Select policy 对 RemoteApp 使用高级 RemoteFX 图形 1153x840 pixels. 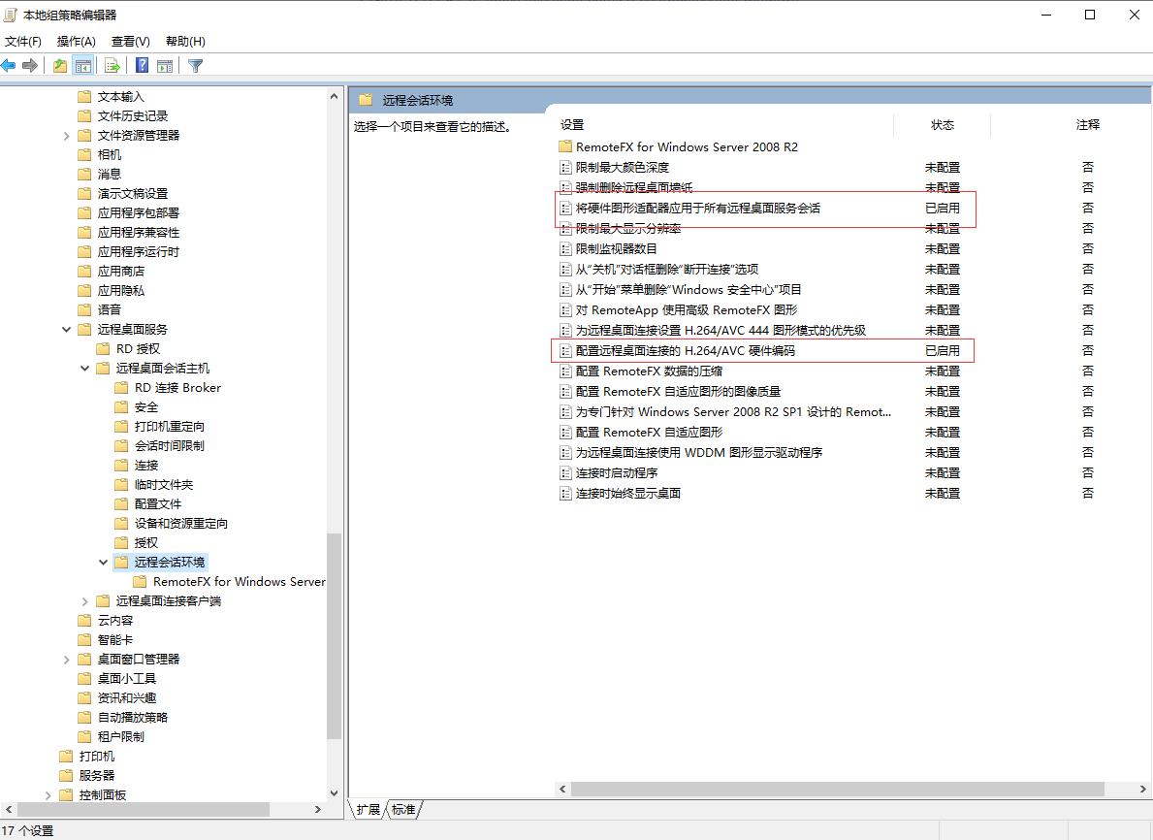pos(686,310)
